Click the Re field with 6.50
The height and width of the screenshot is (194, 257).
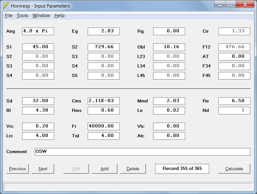[x=234, y=101]
